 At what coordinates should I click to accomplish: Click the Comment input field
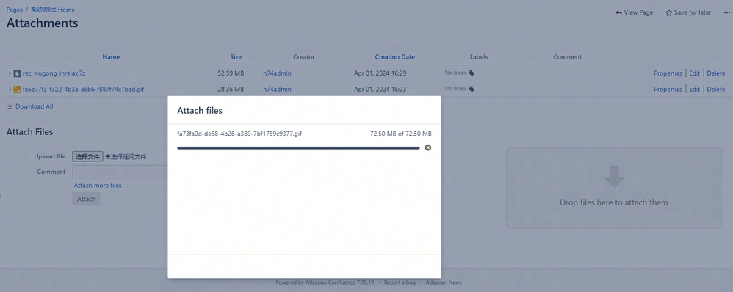(x=120, y=172)
